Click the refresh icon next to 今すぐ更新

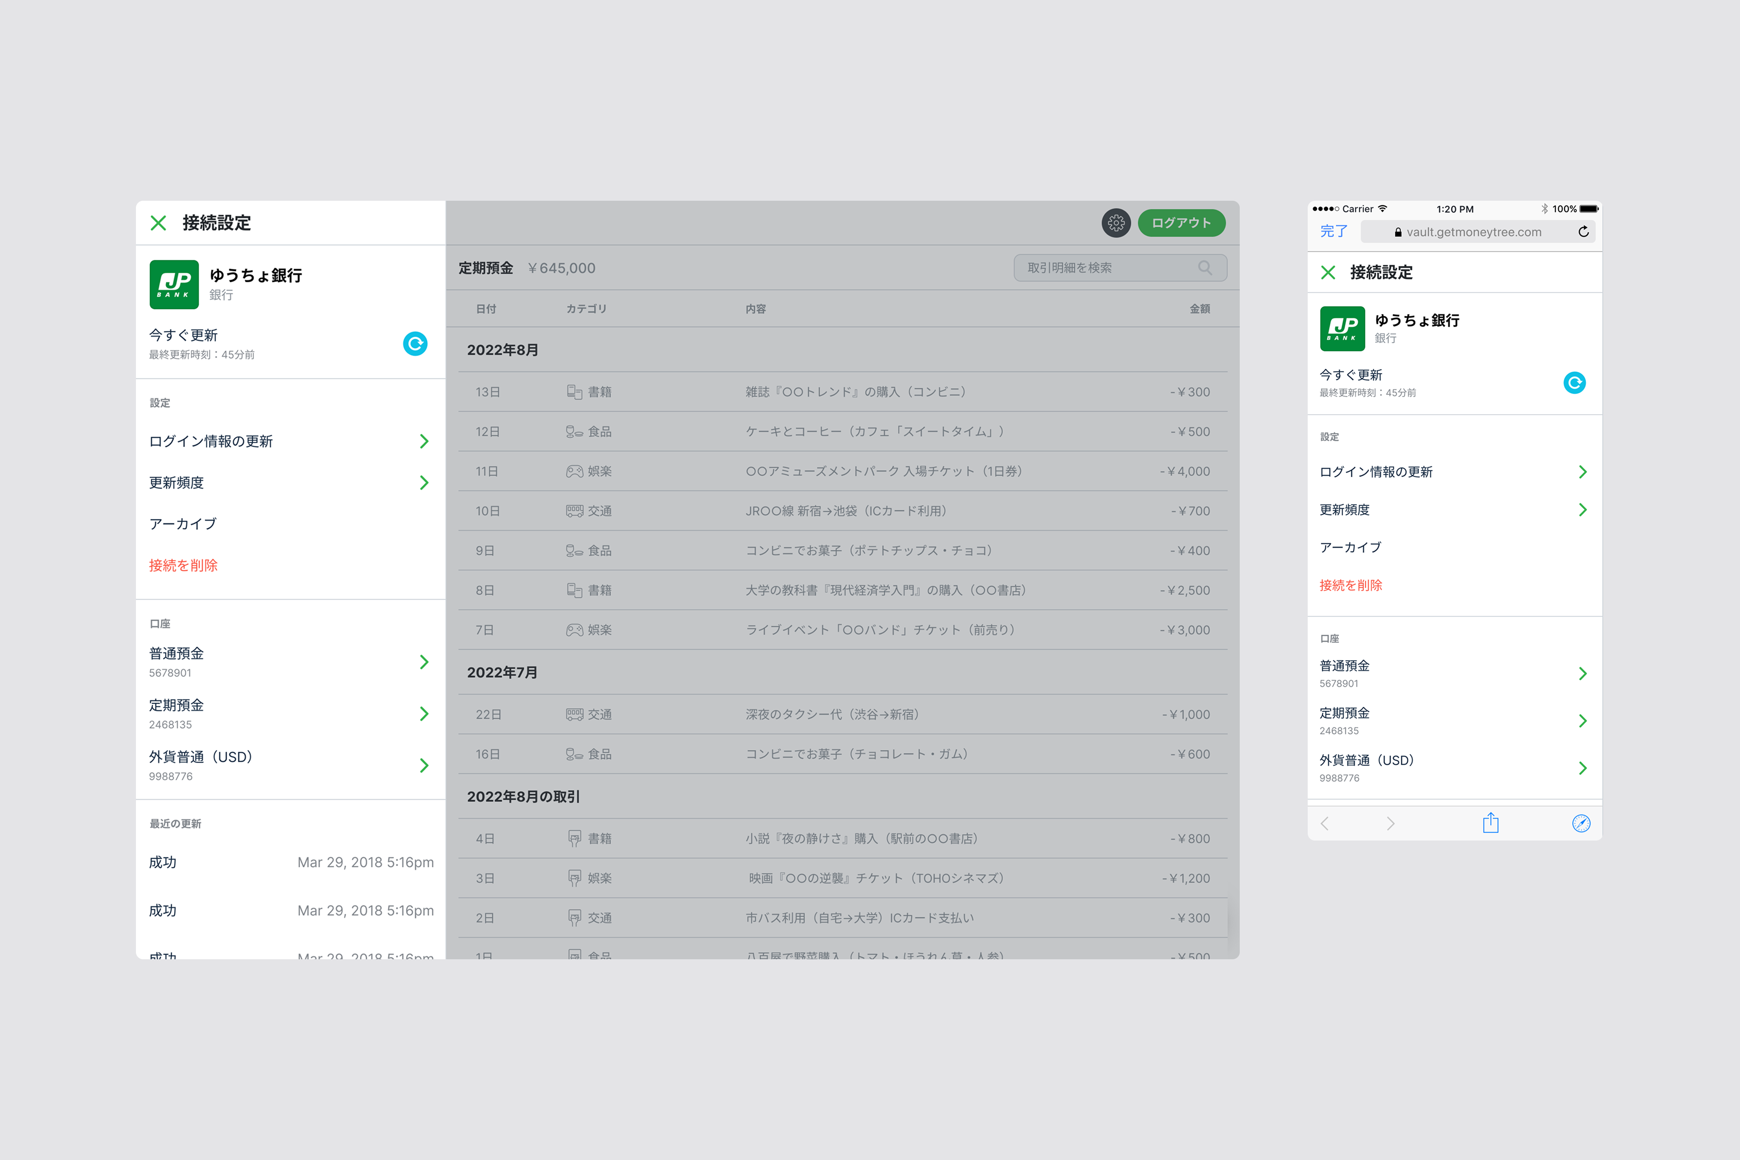pyautogui.click(x=415, y=343)
